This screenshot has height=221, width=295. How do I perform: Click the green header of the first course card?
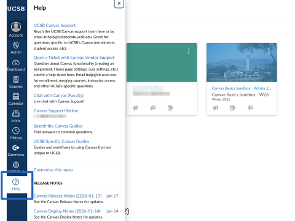point(162,63)
